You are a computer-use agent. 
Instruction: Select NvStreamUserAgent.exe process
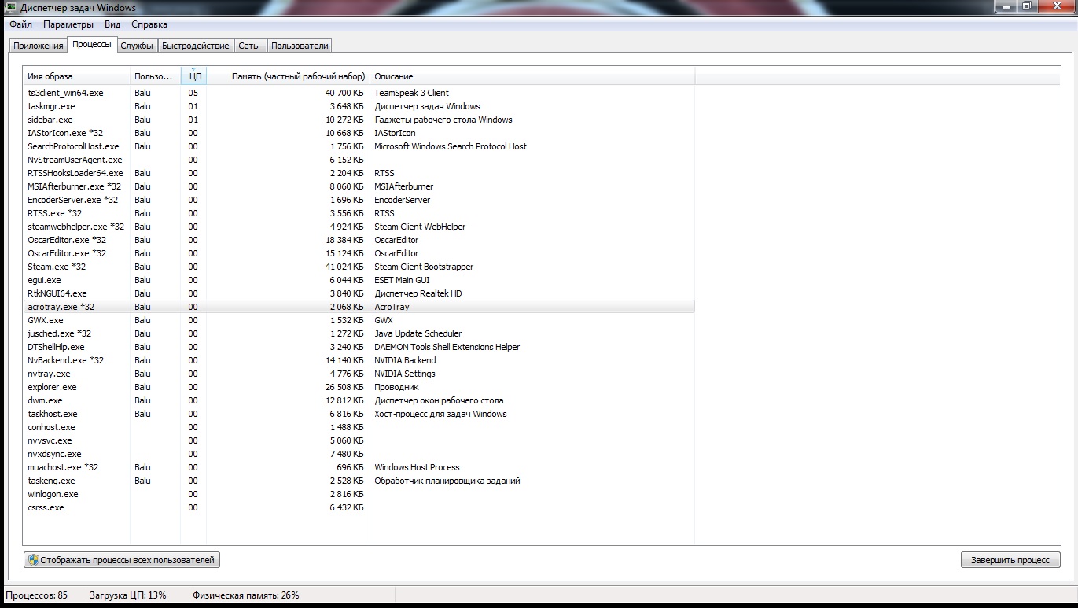point(359,160)
